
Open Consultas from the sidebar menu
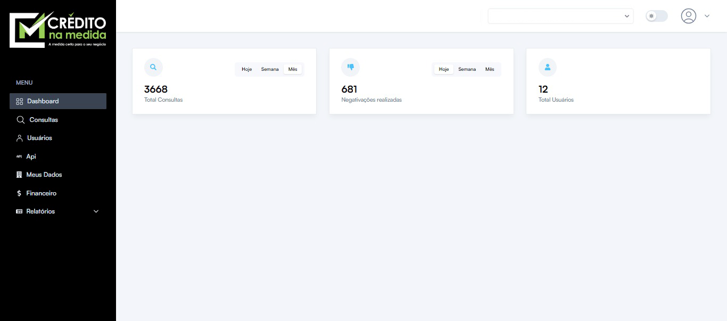pos(43,120)
